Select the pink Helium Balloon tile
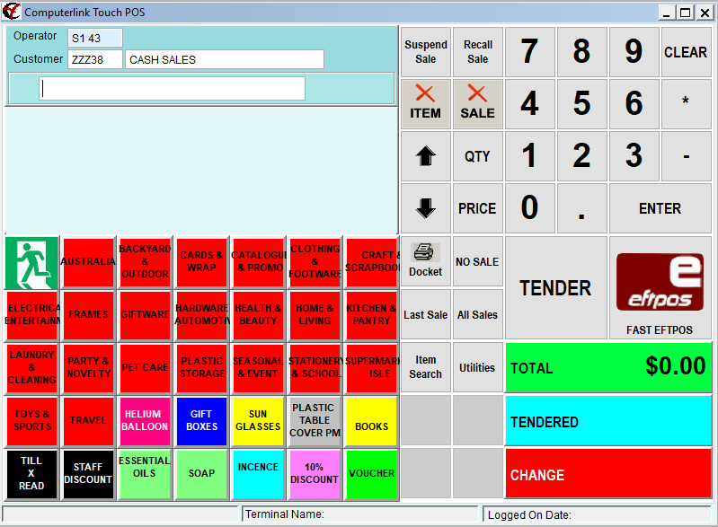Screen dimensions: 718x527 (145, 420)
